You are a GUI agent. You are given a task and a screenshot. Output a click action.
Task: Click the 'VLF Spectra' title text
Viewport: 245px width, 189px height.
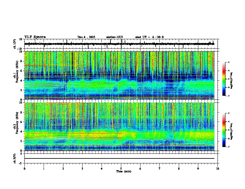[x=35, y=37]
